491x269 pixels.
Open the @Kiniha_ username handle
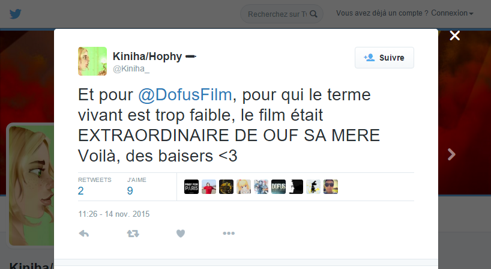tap(131, 68)
